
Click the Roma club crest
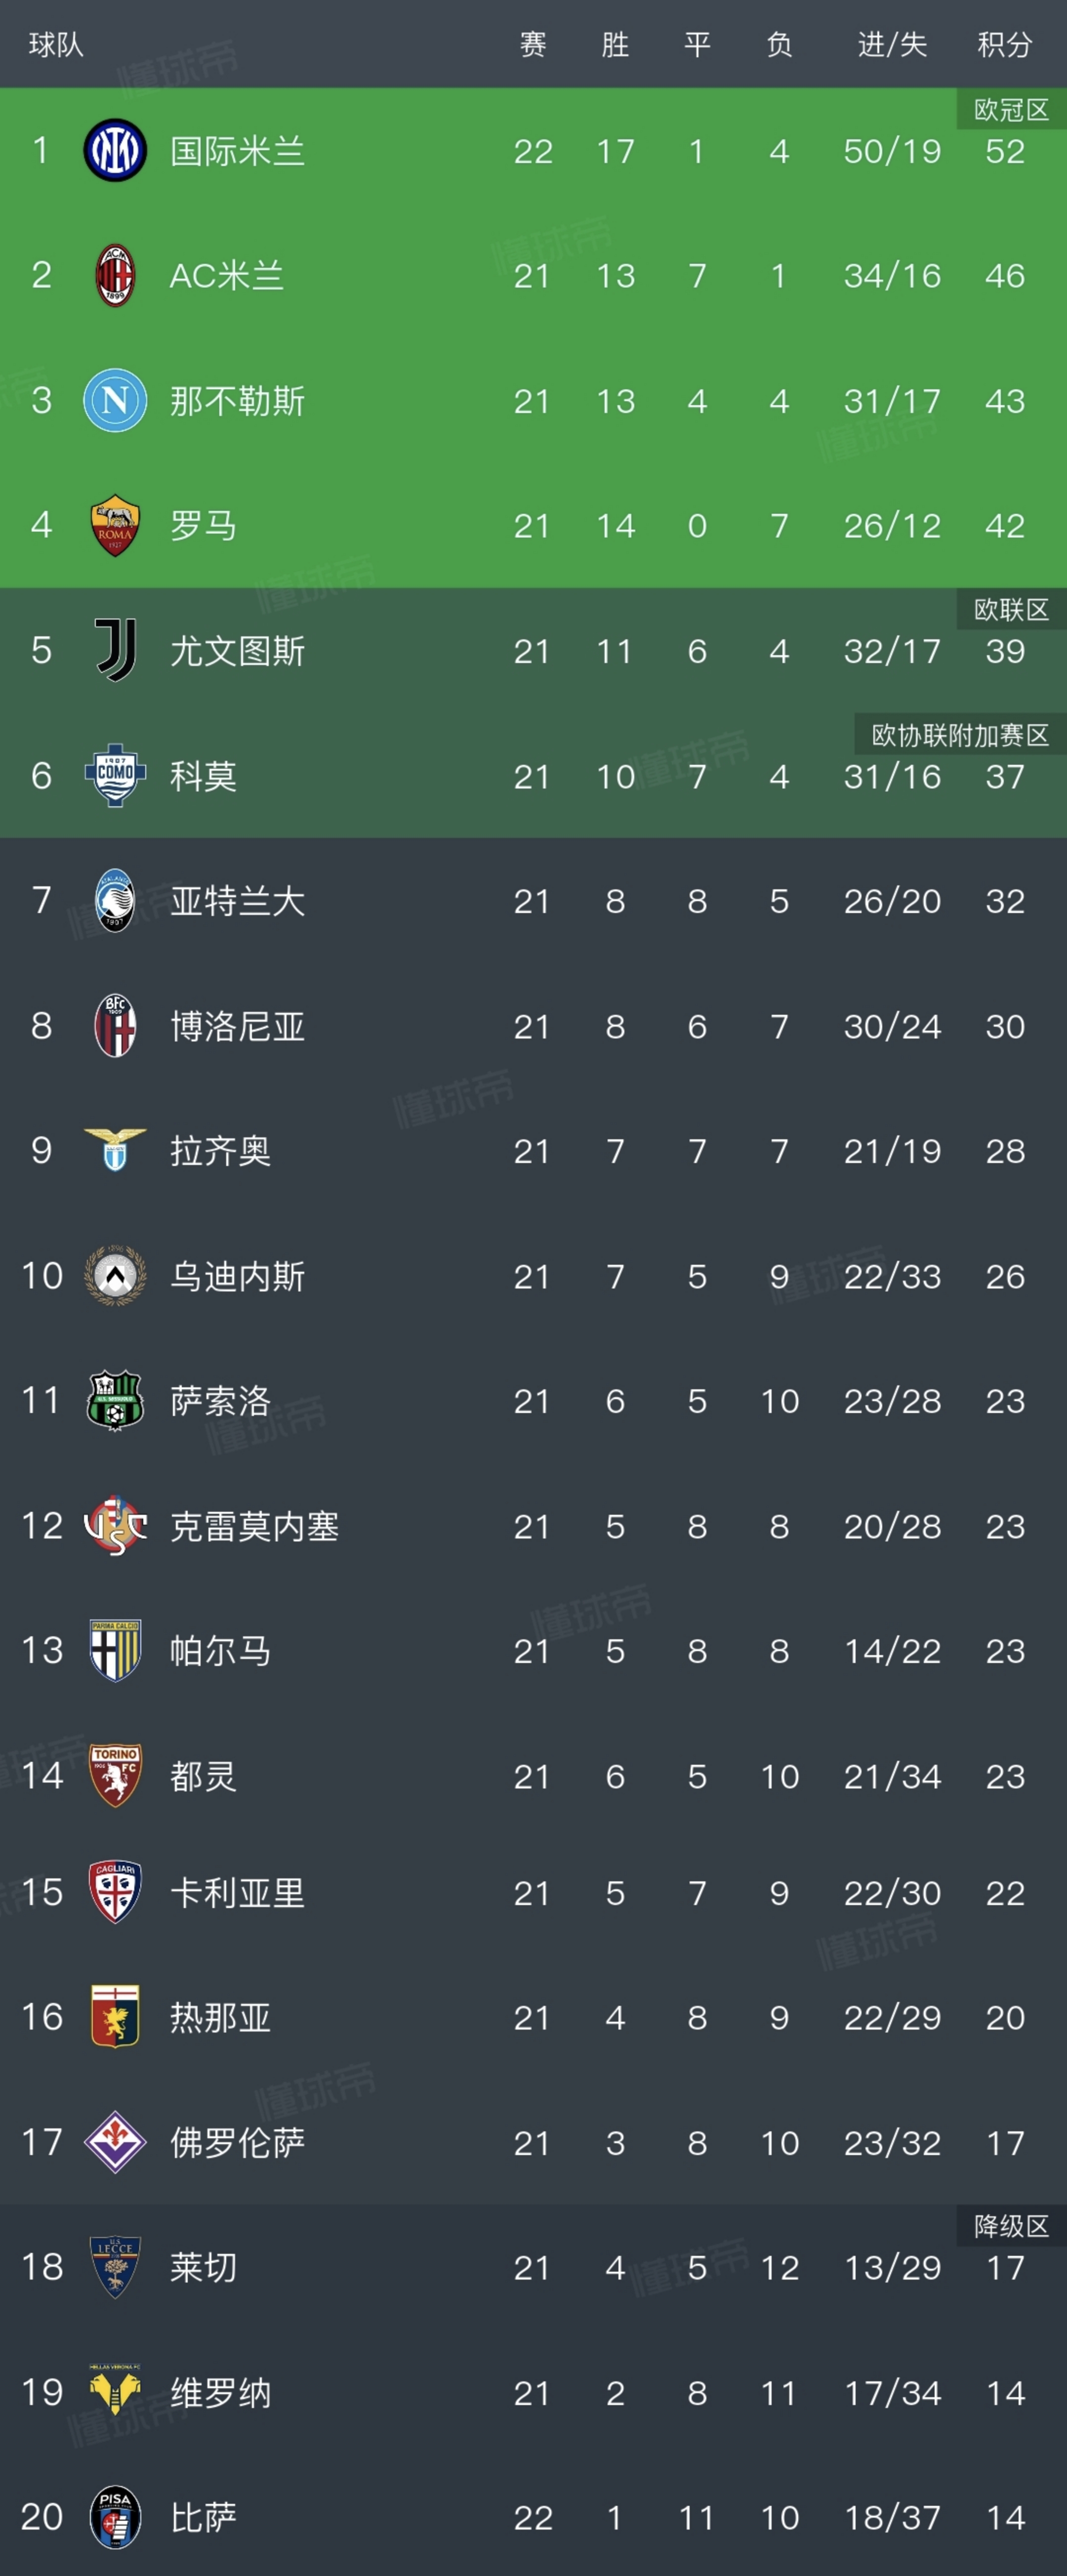[x=115, y=526]
